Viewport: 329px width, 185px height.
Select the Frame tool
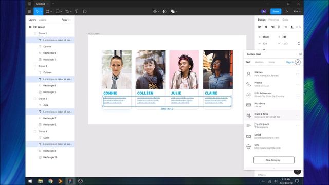[48, 11]
